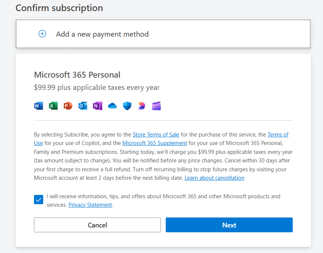Image resolution: width=323 pixels, height=253 pixels.
Task: Click the Clipchamp video icon
Action: click(157, 106)
